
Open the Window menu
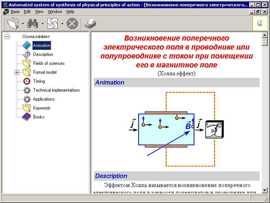(x=55, y=12)
